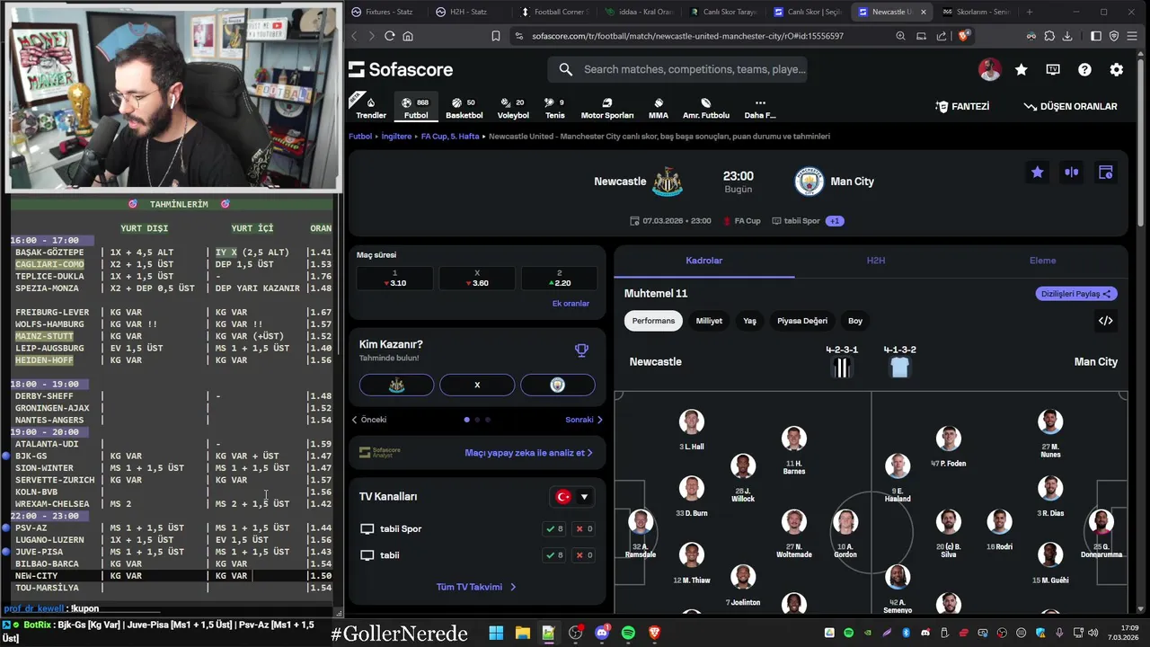
Task: Click the favorites star in Sofascore header
Action: (x=1022, y=69)
